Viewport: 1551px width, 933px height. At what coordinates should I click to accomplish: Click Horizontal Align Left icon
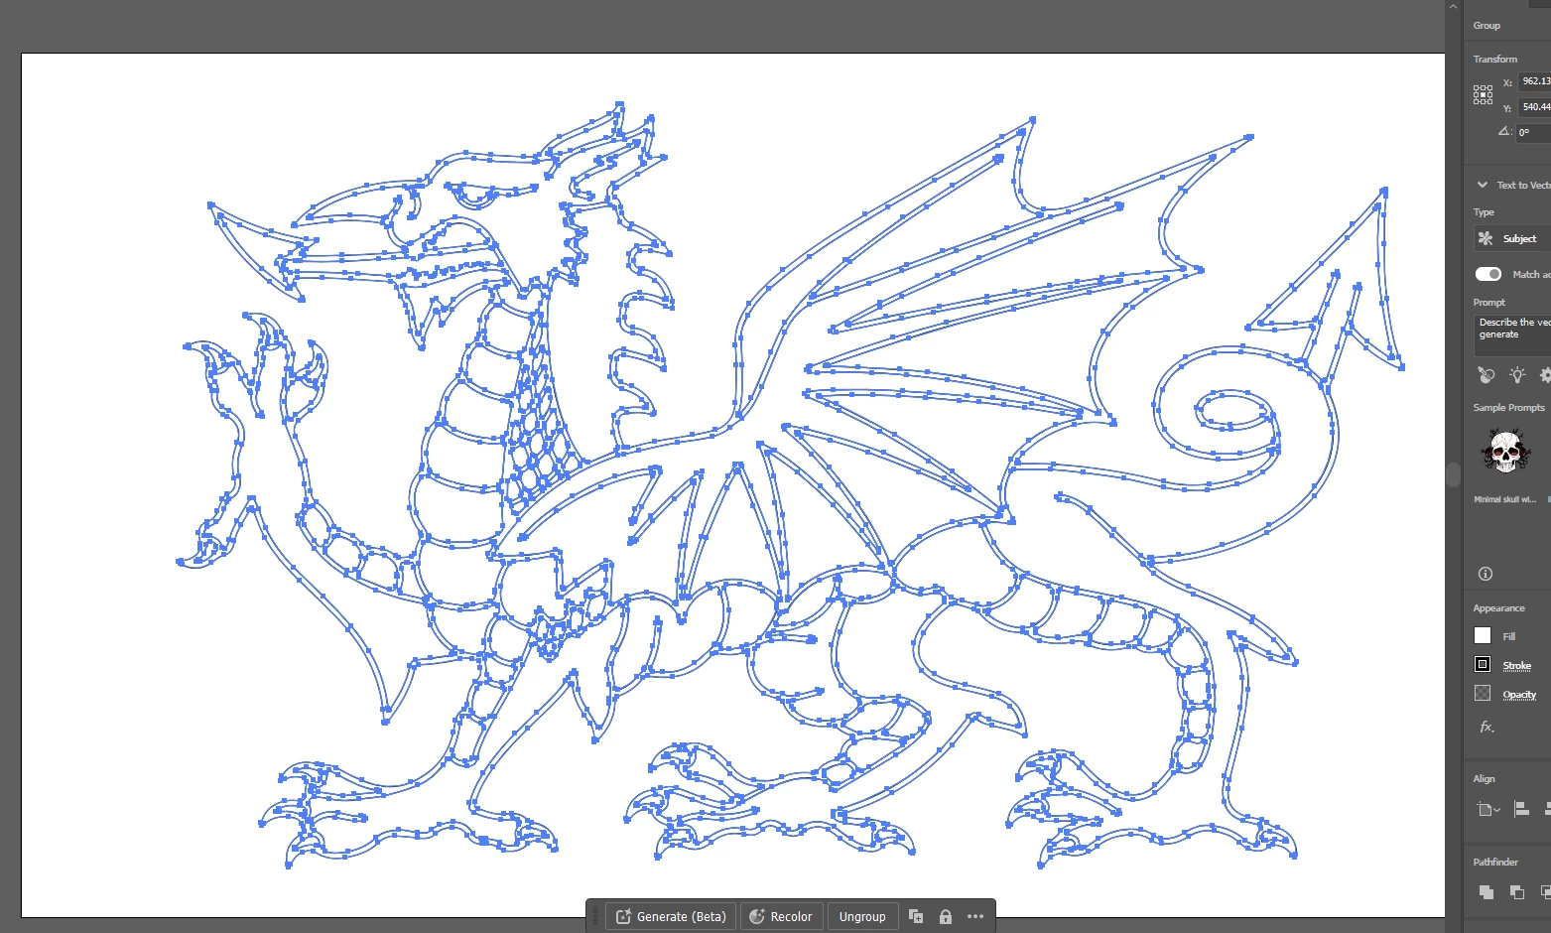coord(1521,810)
